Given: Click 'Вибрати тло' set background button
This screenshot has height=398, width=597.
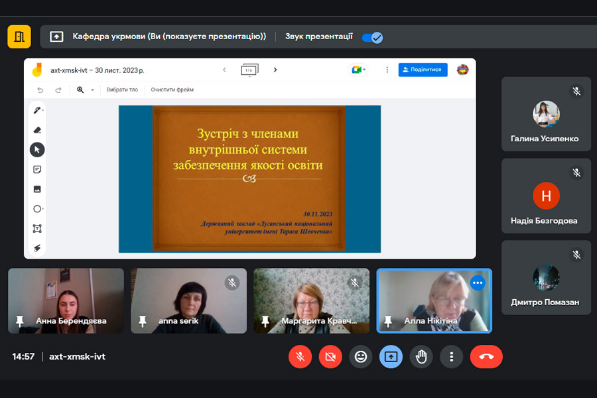Looking at the screenshot, I should [x=122, y=90].
